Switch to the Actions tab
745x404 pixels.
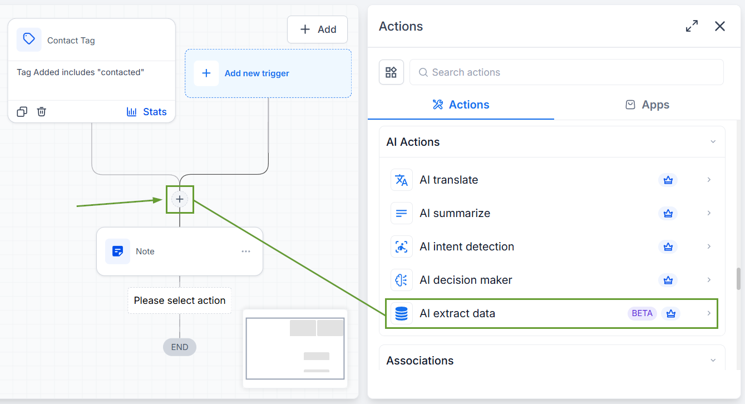point(461,105)
